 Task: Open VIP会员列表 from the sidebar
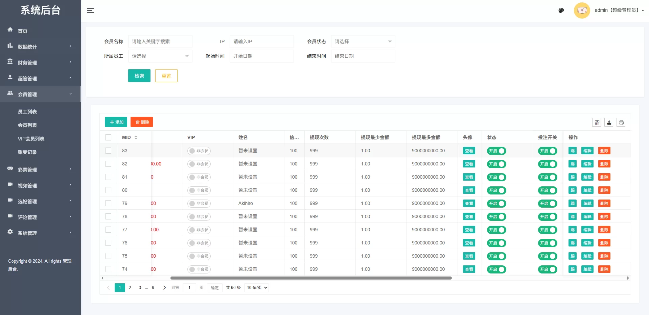point(32,138)
